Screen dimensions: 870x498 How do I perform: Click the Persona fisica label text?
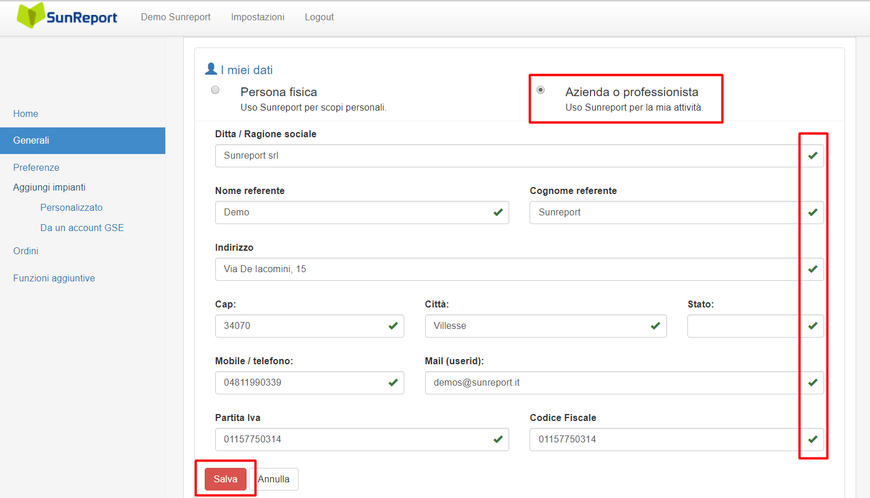279,92
